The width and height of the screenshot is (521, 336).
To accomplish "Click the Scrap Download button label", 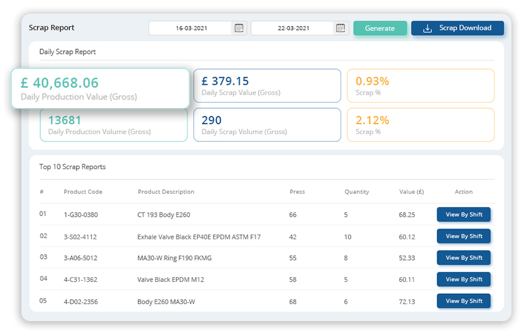I will [x=465, y=28].
